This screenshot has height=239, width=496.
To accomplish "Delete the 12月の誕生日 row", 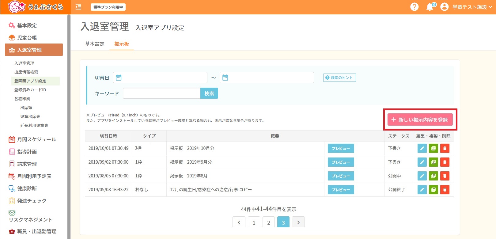I will [445, 190].
